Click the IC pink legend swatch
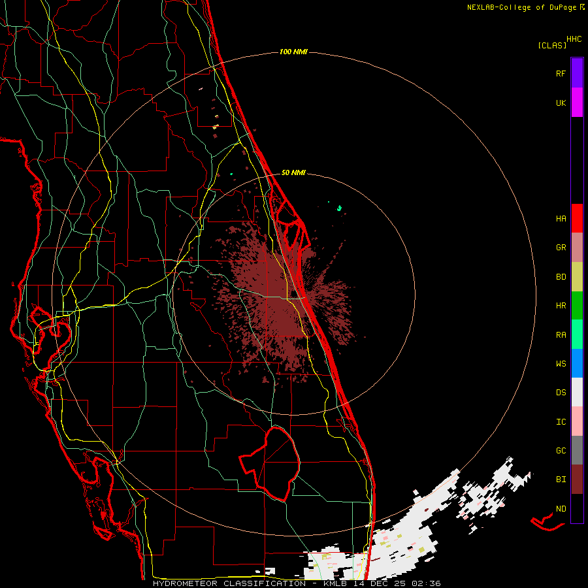 point(577,421)
